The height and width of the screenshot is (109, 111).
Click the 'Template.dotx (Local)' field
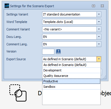(69, 22)
